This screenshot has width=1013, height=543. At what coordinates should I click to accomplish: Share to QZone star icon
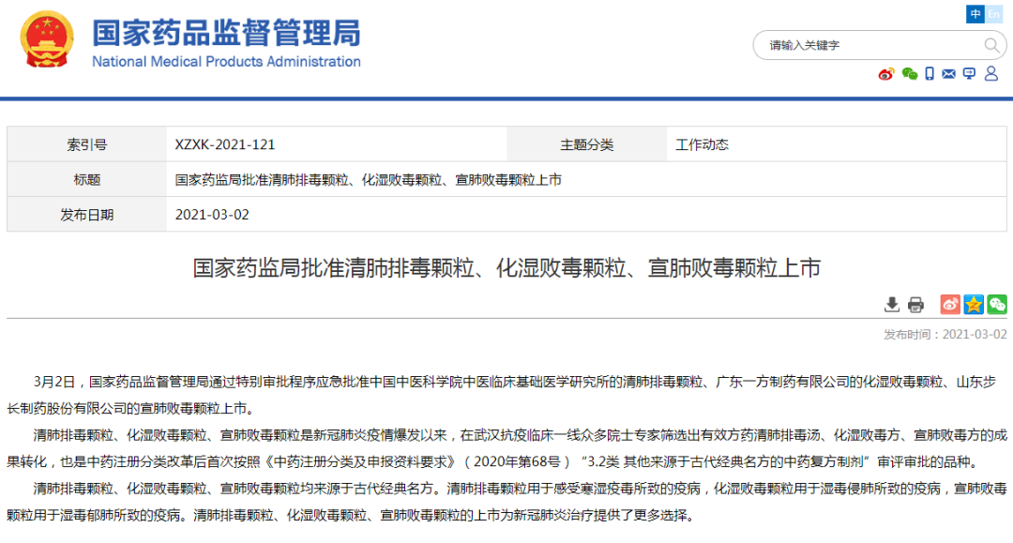[974, 304]
